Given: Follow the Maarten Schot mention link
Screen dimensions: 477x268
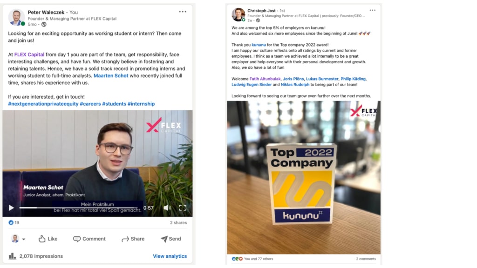Looking at the screenshot, I should (x=111, y=76).
